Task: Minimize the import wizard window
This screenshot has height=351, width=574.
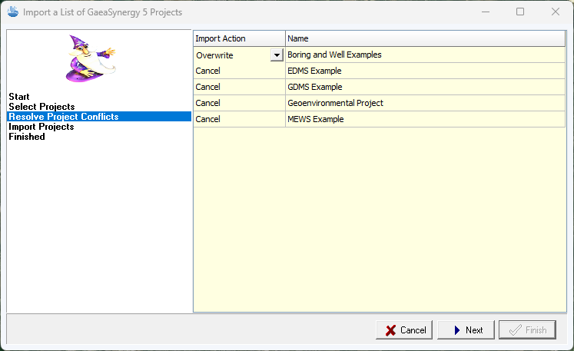Action: point(486,12)
